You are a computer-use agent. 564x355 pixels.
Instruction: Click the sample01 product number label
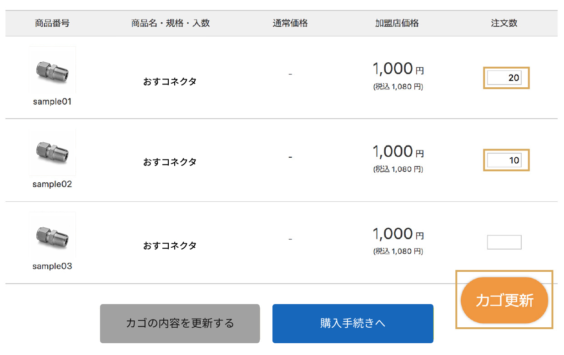point(52,102)
